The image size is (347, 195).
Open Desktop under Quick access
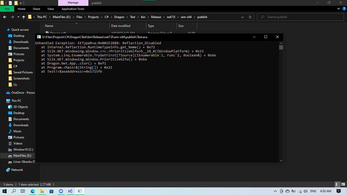(19, 36)
